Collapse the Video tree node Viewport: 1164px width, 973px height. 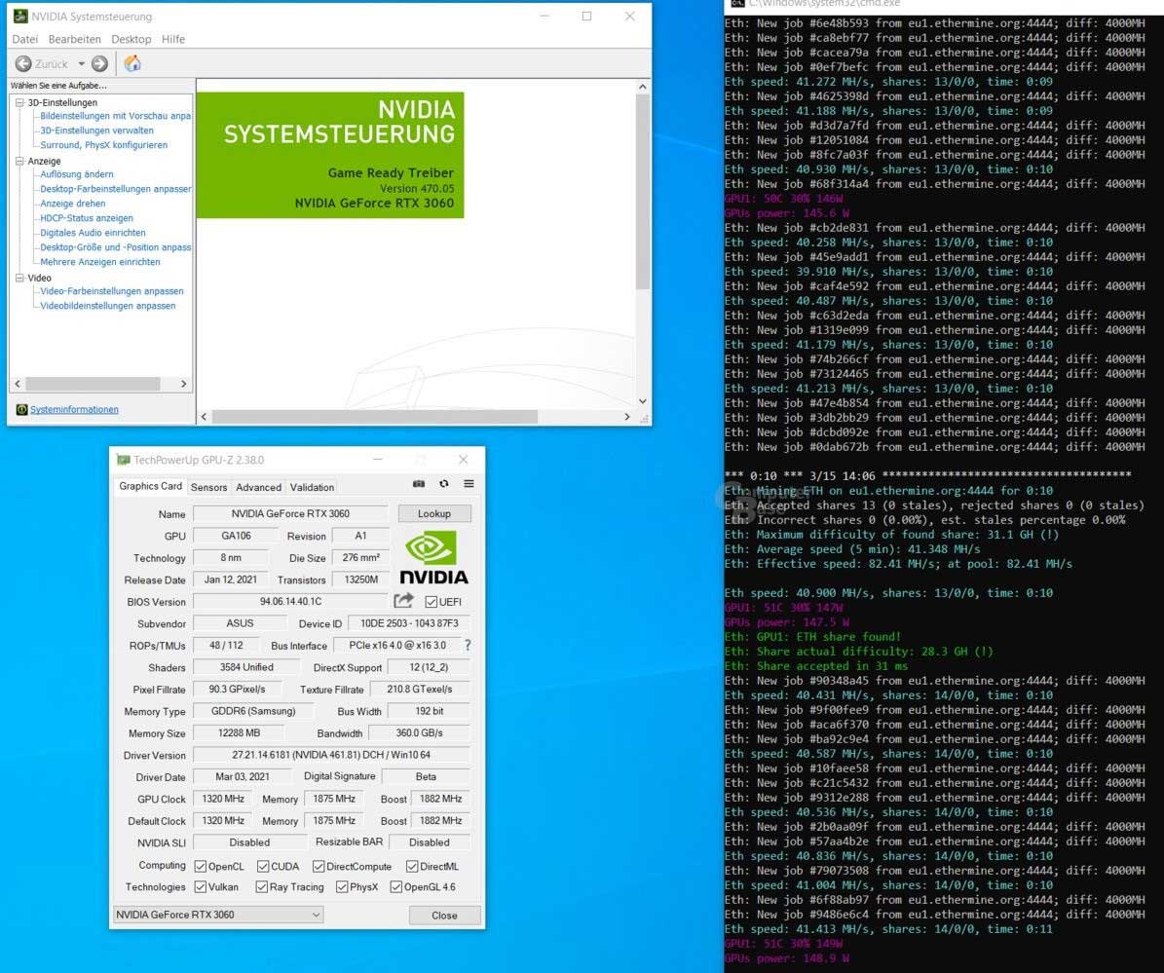(20, 279)
